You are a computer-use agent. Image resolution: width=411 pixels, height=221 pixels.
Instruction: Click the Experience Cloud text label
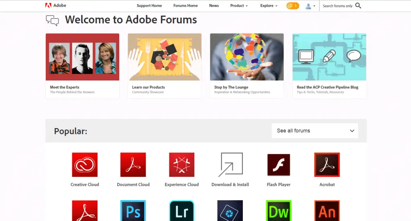coord(182,185)
